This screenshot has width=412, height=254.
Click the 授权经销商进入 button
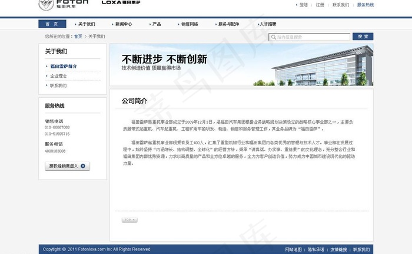pos(67,166)
